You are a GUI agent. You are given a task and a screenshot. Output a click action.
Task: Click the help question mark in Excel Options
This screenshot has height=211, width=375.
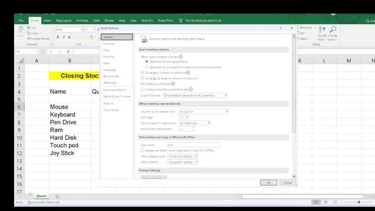tap(281, 28)
